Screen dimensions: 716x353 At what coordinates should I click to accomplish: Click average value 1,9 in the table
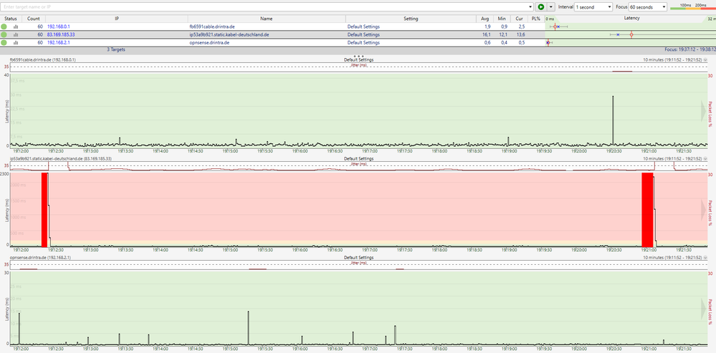click(487, 27)
